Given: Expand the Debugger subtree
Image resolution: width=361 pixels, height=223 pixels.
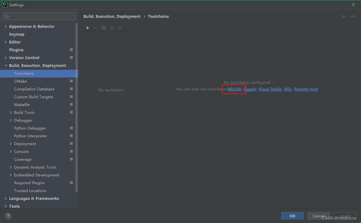Looking at the screenshot, I should point(11,120).
